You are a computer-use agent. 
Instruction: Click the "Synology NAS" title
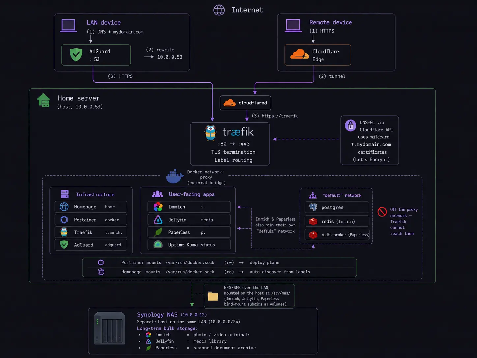coord(157,314)
